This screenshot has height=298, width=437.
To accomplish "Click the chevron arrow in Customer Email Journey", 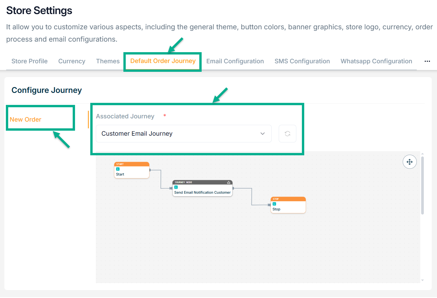I will (x=262, y=134).
